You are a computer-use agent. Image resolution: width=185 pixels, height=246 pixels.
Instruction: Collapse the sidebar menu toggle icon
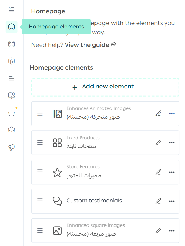point(12,10)
